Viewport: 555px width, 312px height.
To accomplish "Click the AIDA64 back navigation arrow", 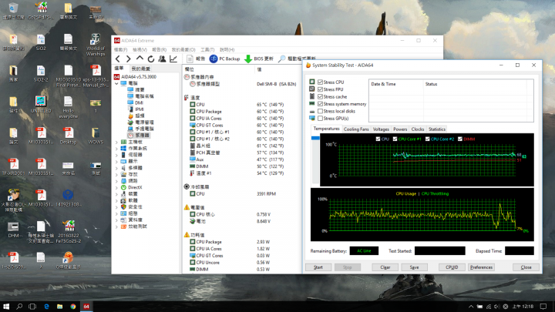I will pos(118,59).
